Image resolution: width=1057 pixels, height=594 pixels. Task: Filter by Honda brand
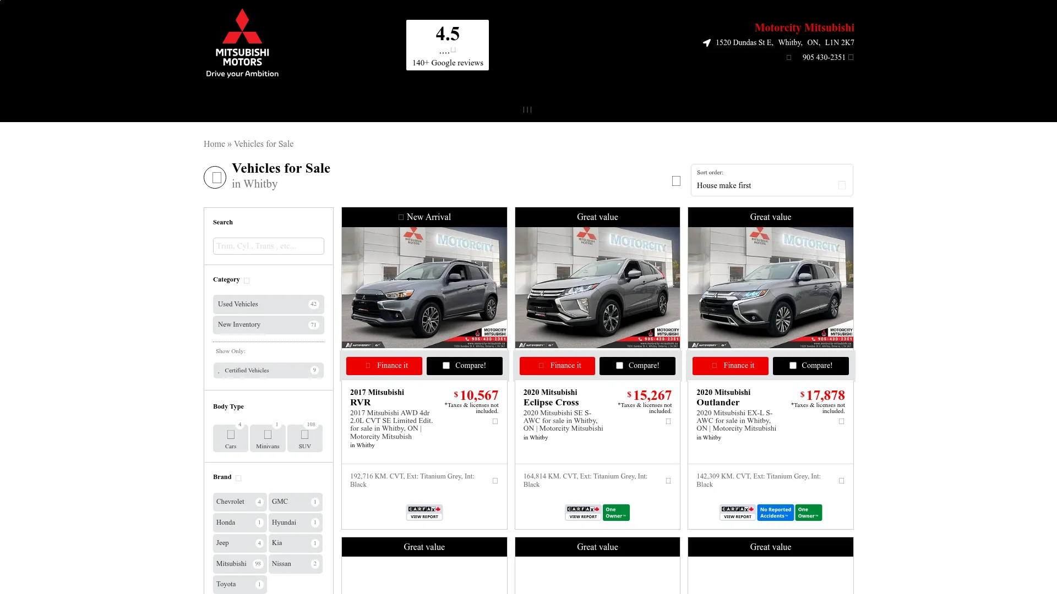[x=240, y=522]
